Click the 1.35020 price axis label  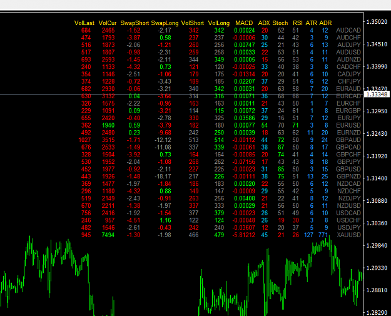pos(377,22)
